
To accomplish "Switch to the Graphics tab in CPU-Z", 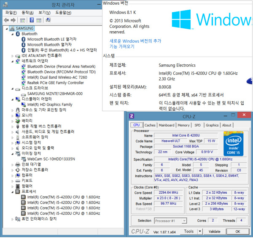I will pyautogui.click(x=212, y=125).
